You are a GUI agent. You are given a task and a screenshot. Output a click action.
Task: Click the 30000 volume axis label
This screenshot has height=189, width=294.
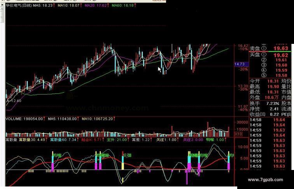(x=242, y=122)
